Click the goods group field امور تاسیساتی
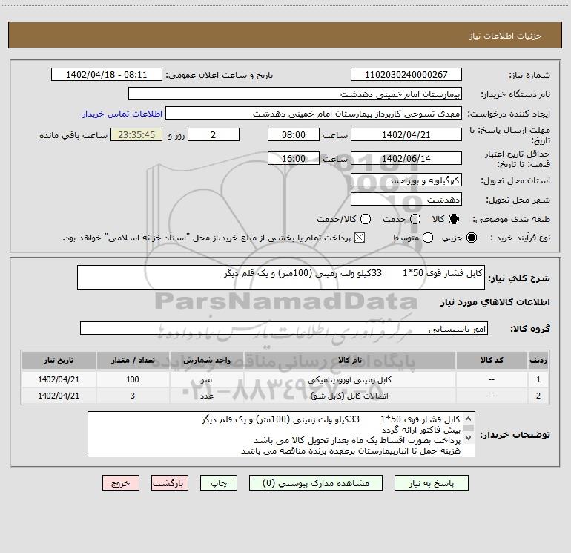Viewport: 571px width, 553px height. (284, 328)
